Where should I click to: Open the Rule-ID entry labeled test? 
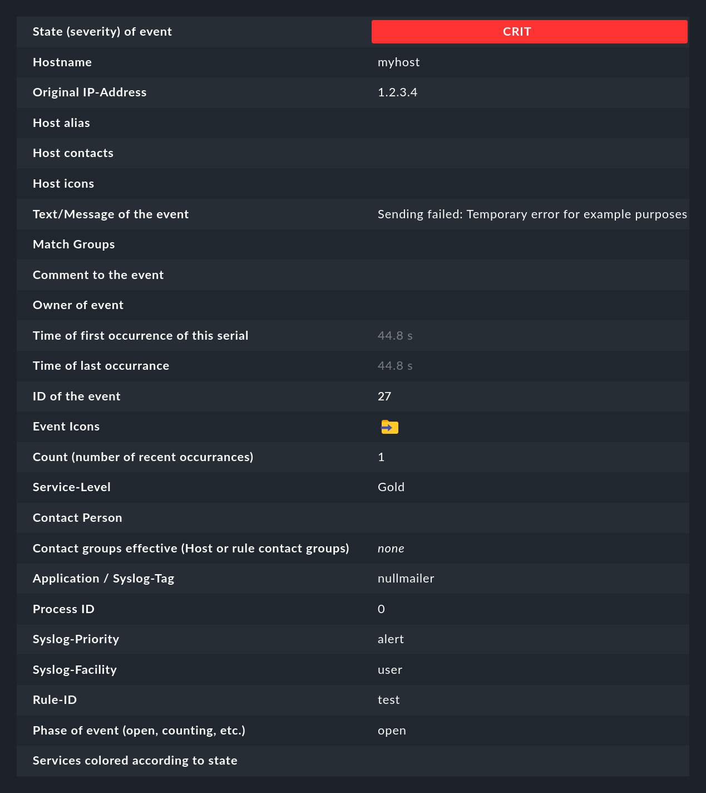point(389,700)
